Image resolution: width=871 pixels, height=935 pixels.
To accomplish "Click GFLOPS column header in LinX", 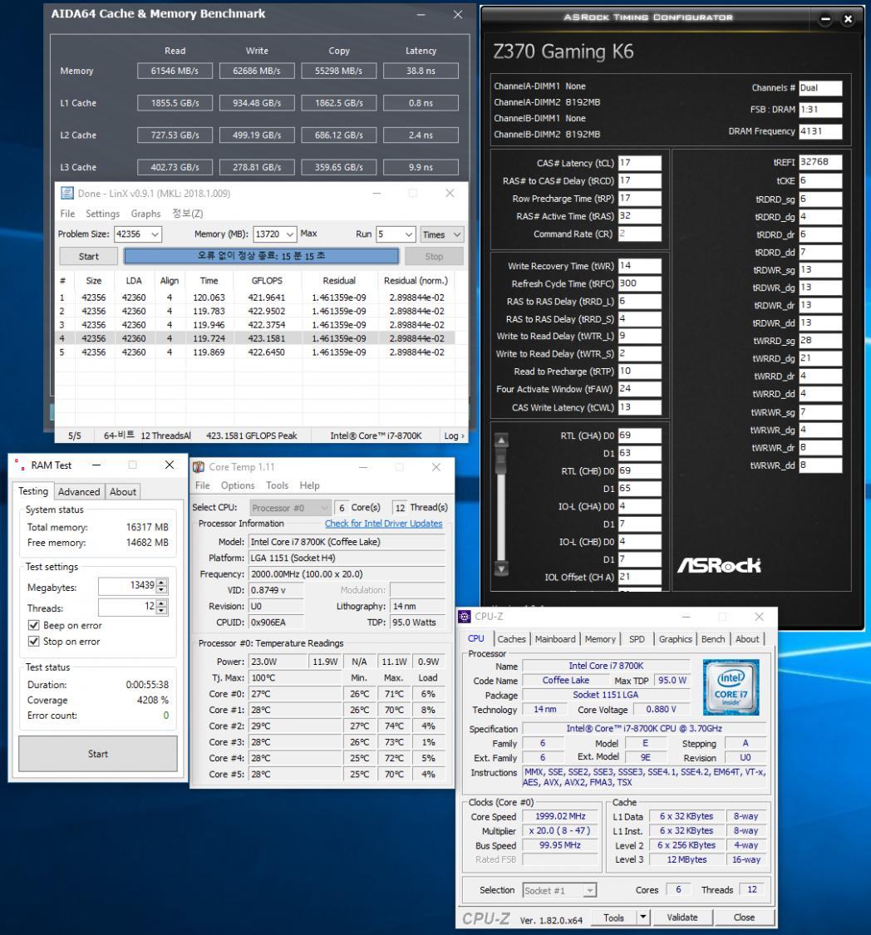I will coord(267,281).
